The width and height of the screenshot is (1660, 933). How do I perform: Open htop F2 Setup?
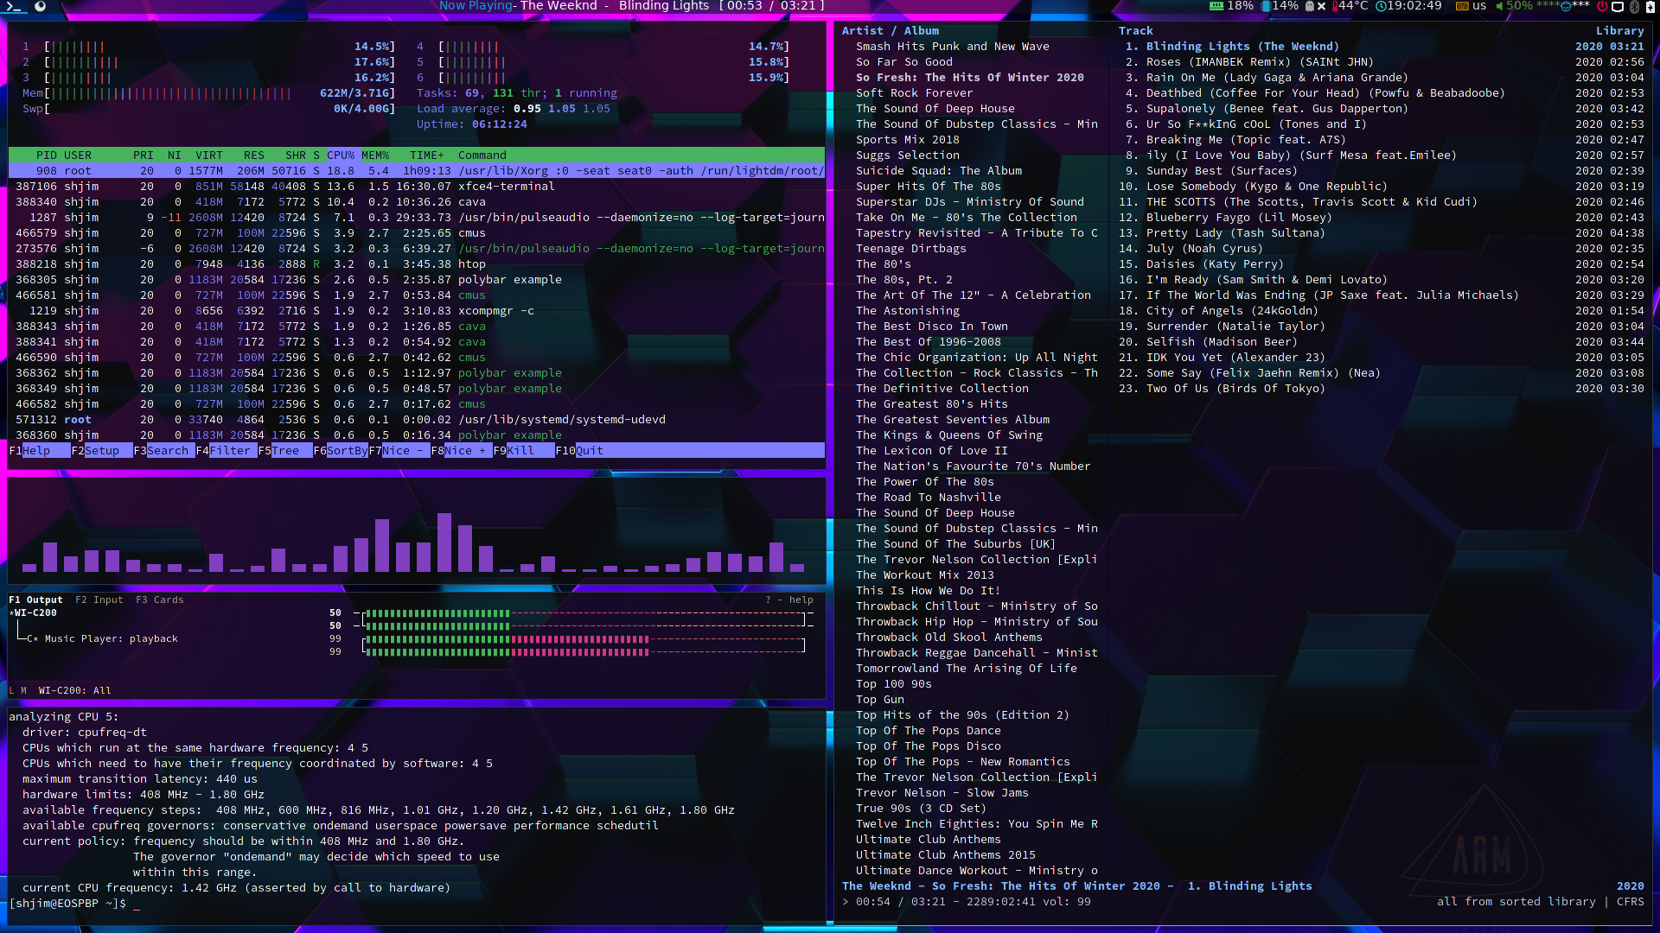[x=102, y=450]
